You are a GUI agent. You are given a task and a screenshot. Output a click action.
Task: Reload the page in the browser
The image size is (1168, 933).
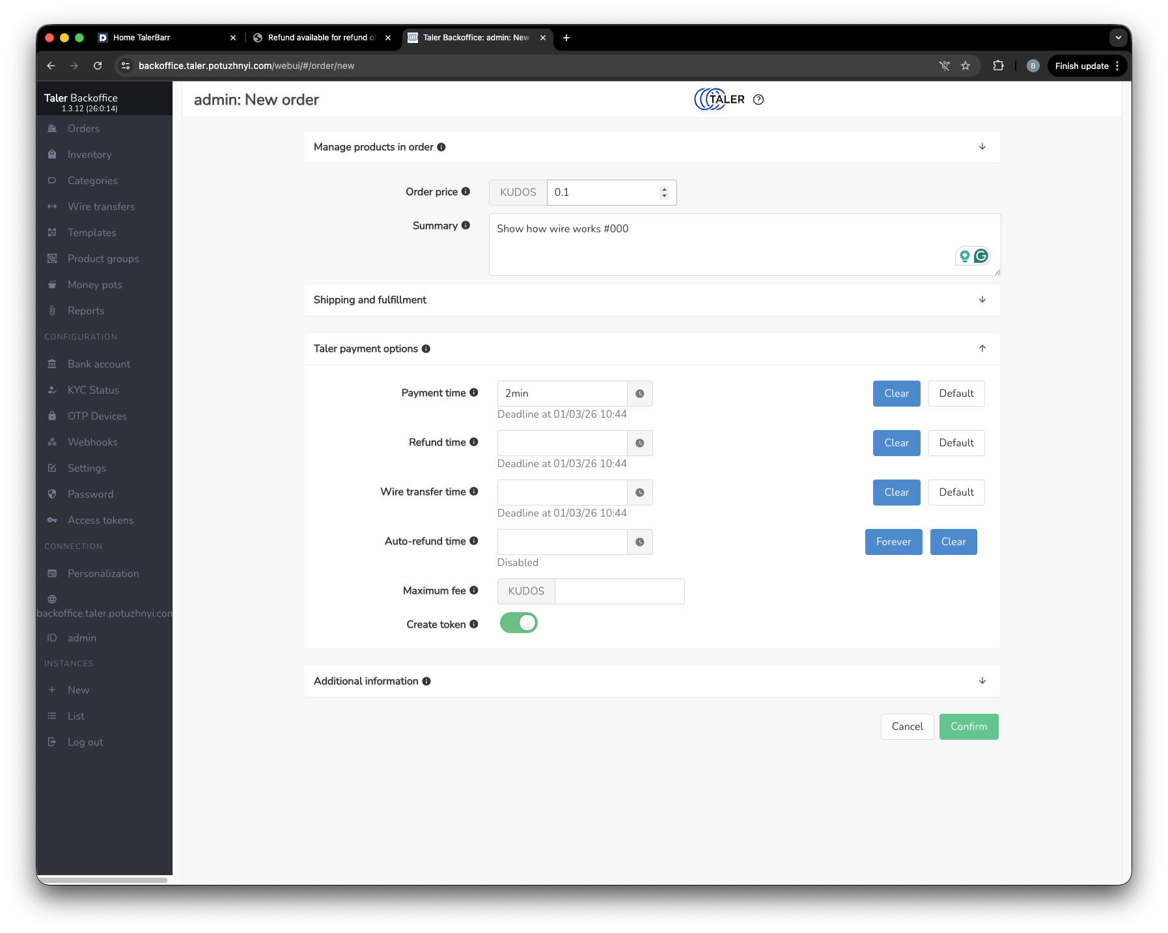point(98,66)
